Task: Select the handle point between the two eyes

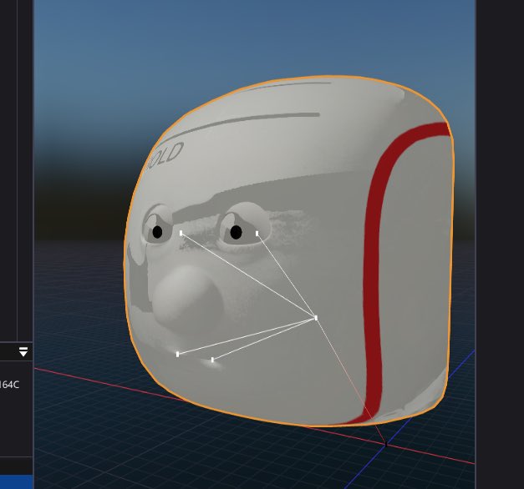Action: pos(181,233)
